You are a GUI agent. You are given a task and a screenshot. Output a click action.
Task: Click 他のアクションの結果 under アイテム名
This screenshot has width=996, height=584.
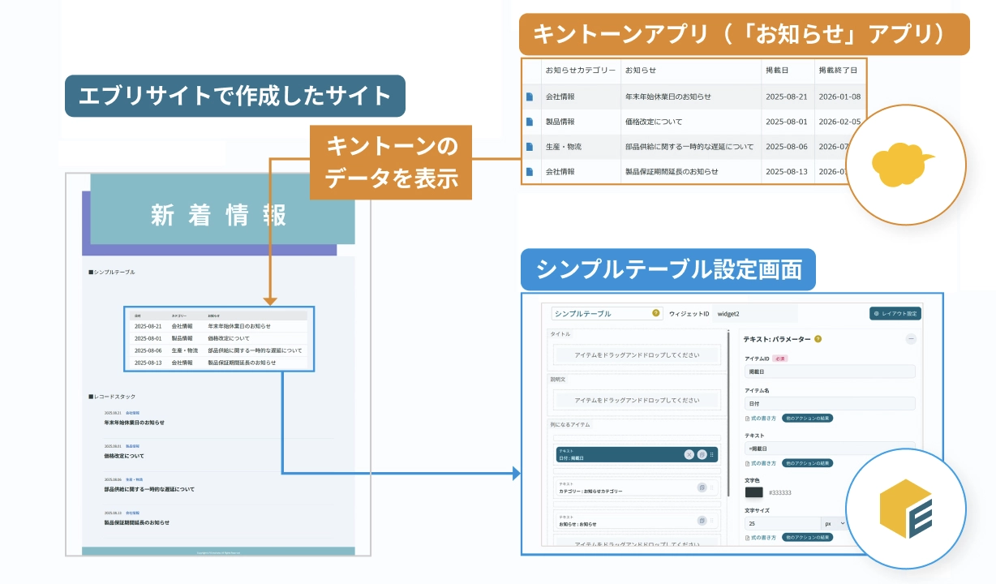(x=807, y=419)
